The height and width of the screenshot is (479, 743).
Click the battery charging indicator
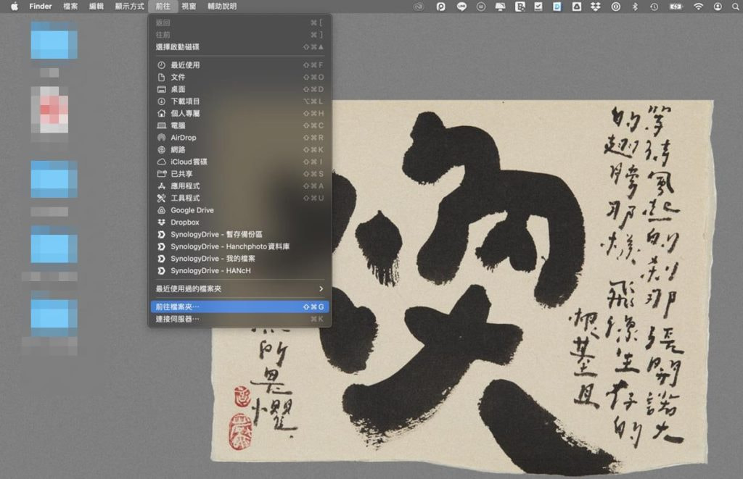tap(676, 7)
